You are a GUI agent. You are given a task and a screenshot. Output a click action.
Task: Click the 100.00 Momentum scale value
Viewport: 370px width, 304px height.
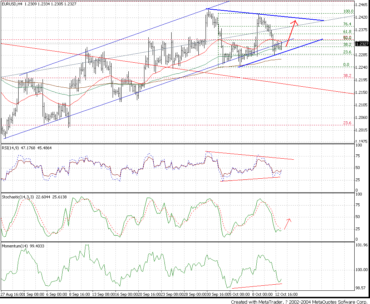pos(361,270)
